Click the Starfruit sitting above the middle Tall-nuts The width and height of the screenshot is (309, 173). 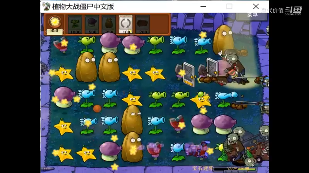coord(132,100)
